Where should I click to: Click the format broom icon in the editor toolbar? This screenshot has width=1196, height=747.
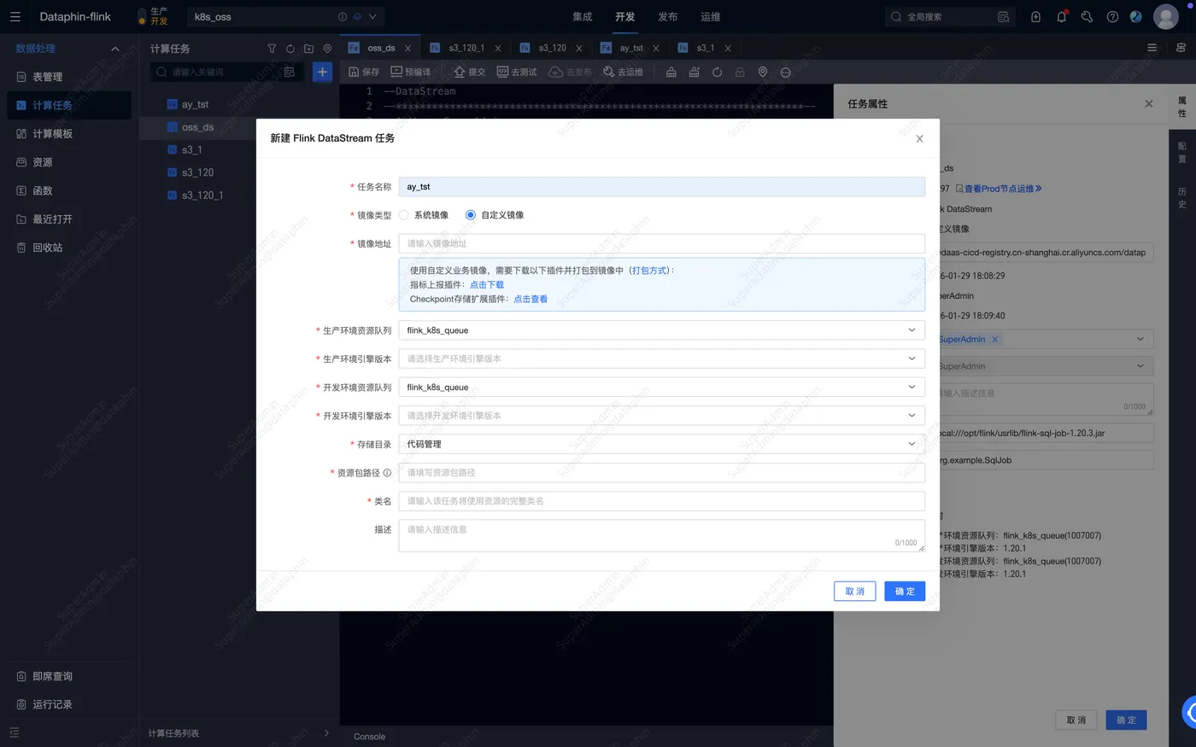coord(671,73)
